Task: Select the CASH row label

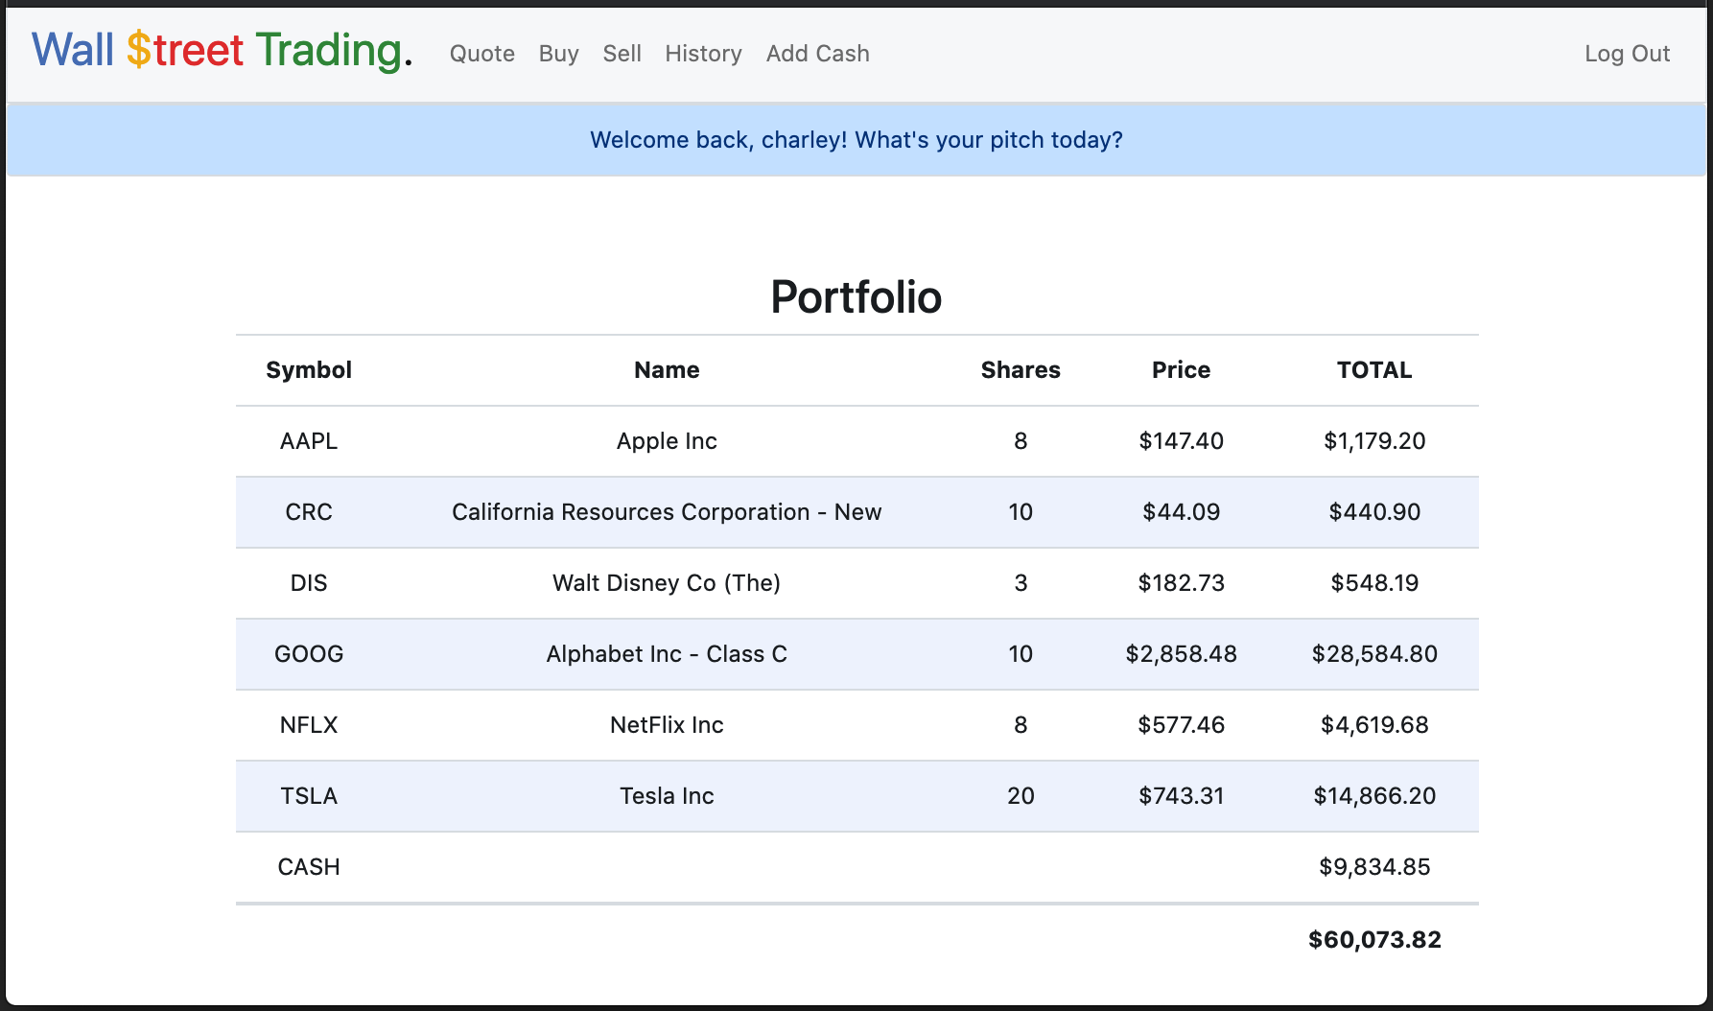Action: 309,867
